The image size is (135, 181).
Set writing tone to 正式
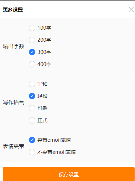pyautogui.click(x=32, y=120)
